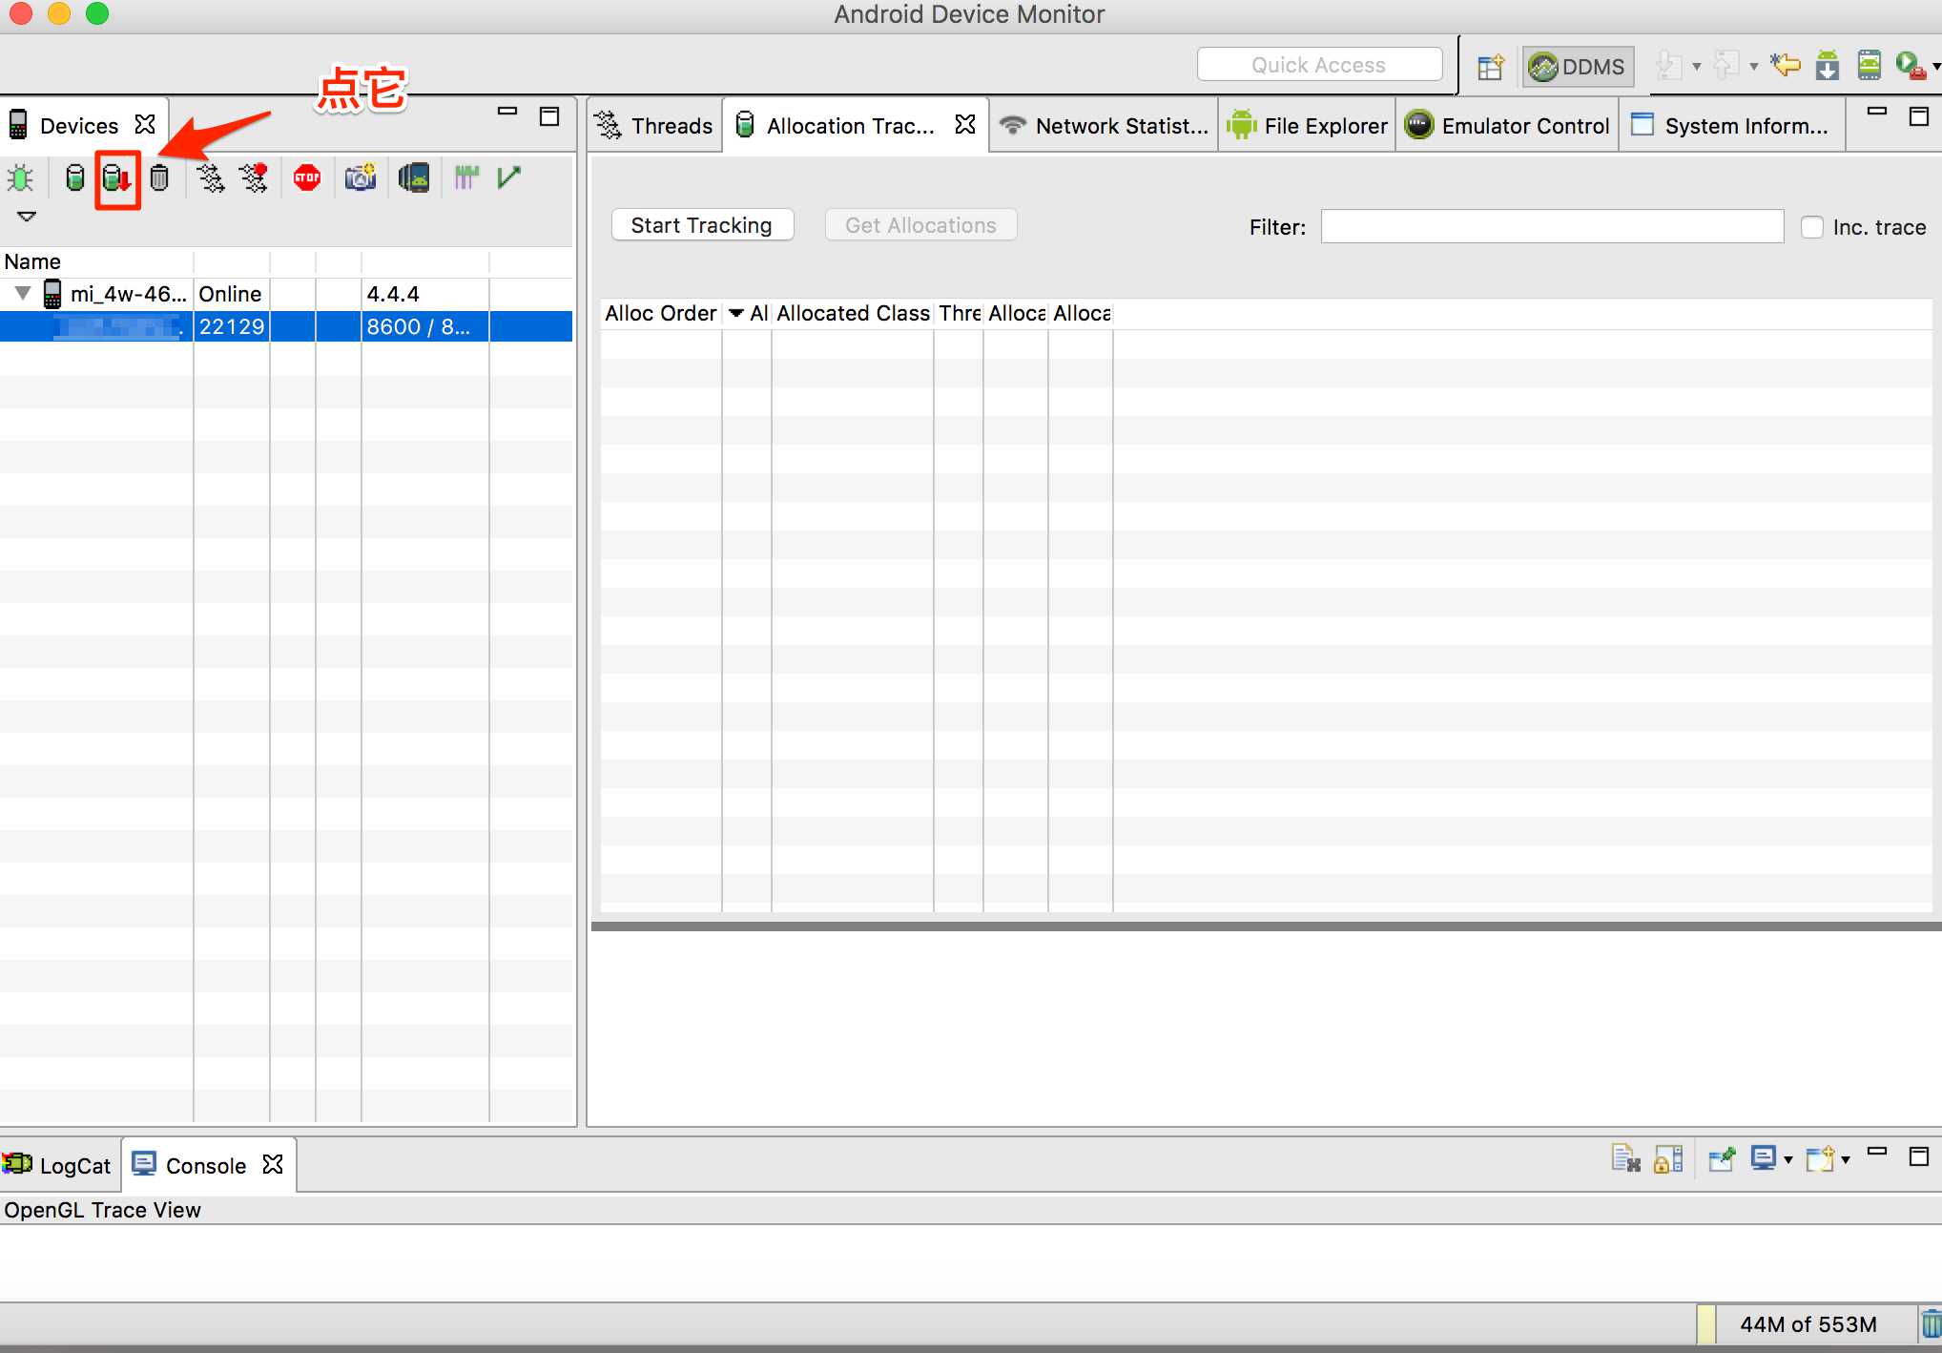Viewport: 1942px width, 1353px height.
Task: Click the Filter text field
Action: [1552, 226]
